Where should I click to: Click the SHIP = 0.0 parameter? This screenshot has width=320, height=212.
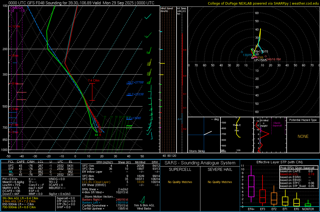(x=63, y=207)
